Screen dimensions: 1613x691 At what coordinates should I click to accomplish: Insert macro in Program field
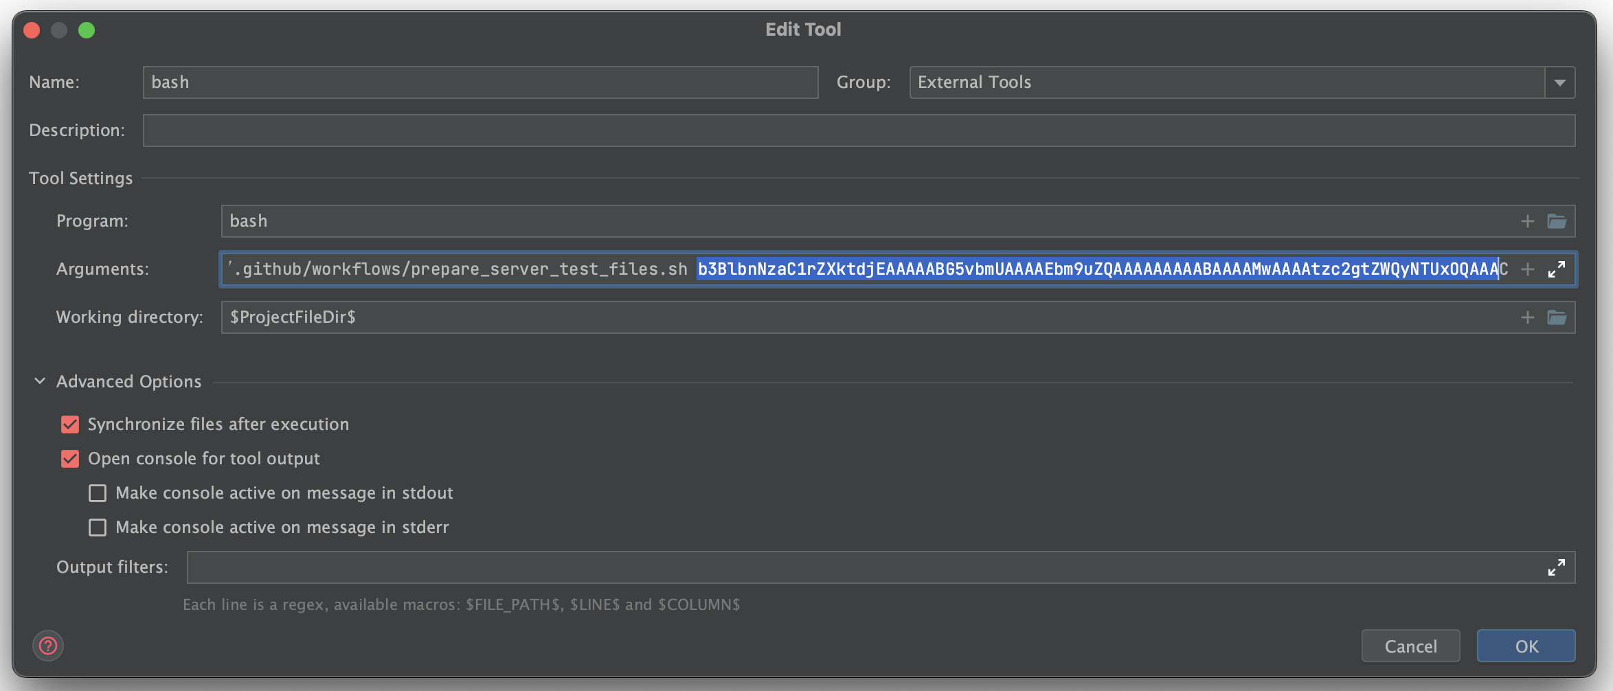click(x=1527, y=221)
